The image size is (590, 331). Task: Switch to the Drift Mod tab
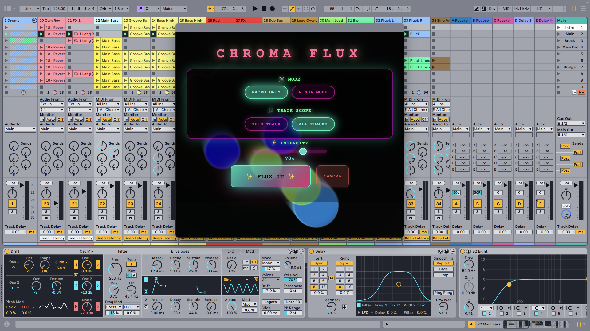[250, 251]
